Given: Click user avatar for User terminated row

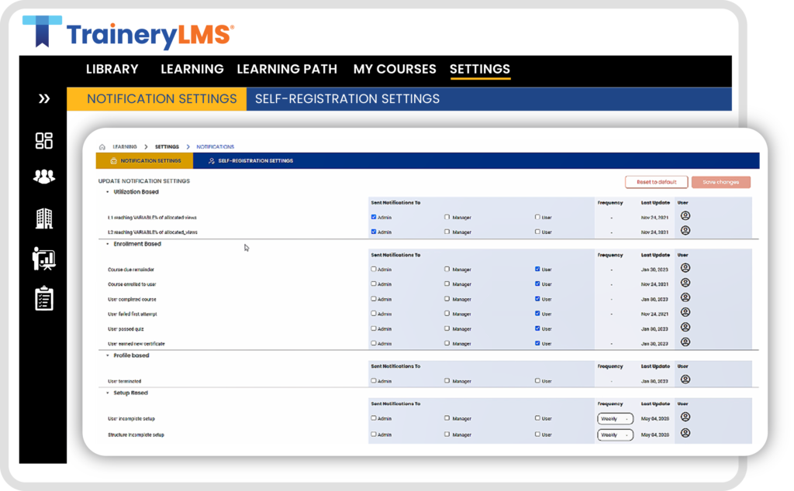Looking at the screenshot, I should tap(685, 379).
